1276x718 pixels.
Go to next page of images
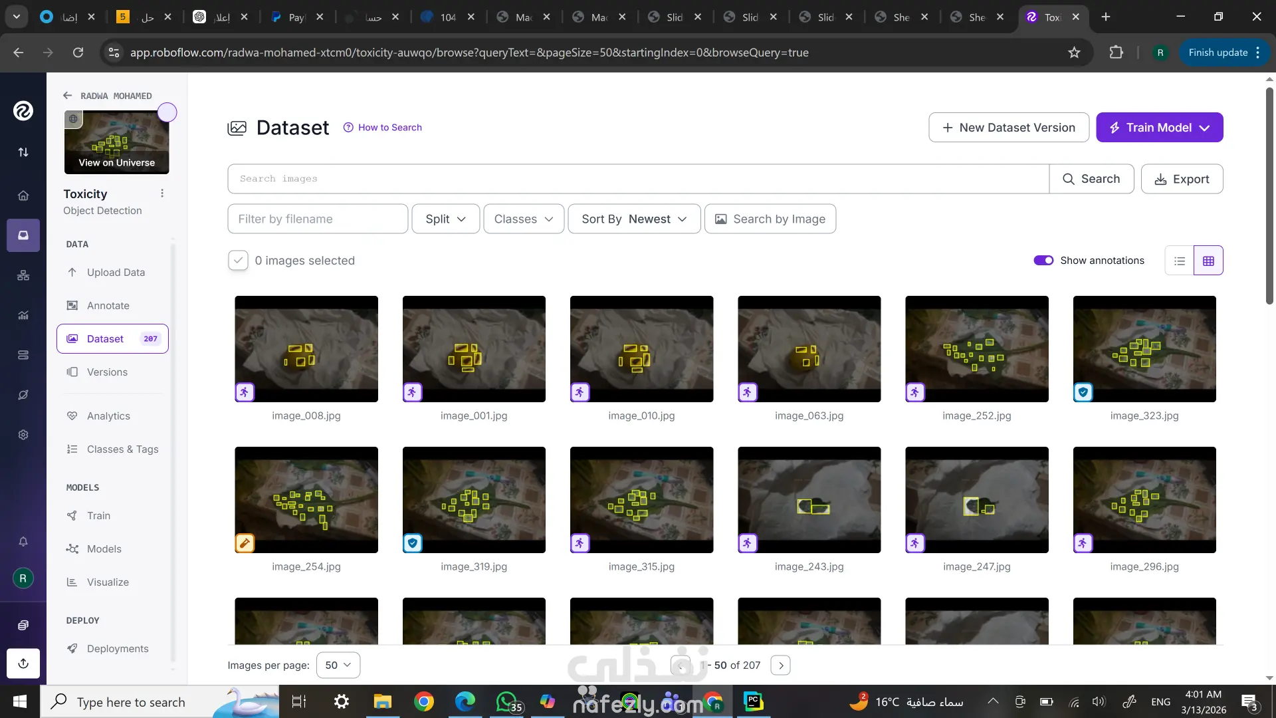point(781,665)
